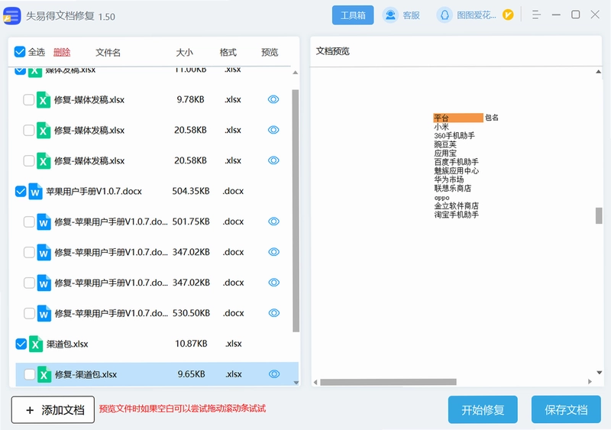Click the orange 平台 cell in preview
This screenshot has height=430, width=611.
point(458,118)
